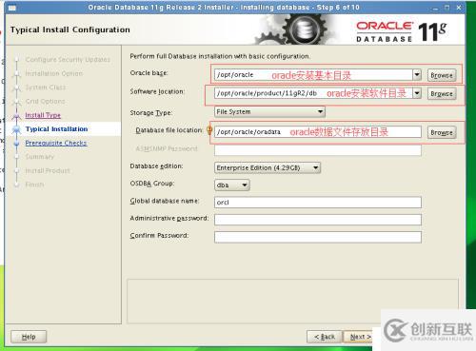476x351 pixels.
Task: Minimize the Oracle installer window
Action: click(x=435, y=8)
